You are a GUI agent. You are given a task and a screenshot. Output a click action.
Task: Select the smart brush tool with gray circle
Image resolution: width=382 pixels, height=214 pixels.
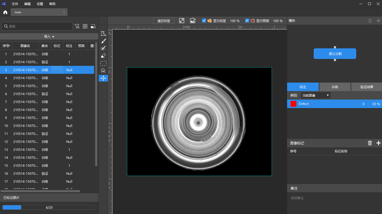point(103,48)
